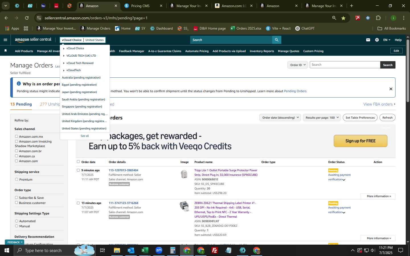
Task: Check the Amazon.ca sales channel
Action: tap(17, 156)
